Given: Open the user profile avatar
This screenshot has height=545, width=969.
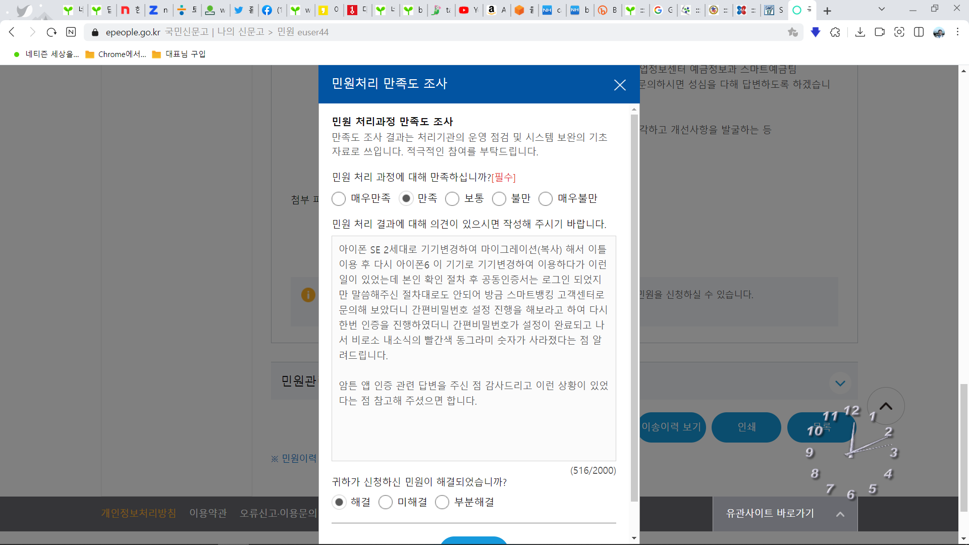Looking at the screenshot, I should pyautogui.click(x=939, y=32).
